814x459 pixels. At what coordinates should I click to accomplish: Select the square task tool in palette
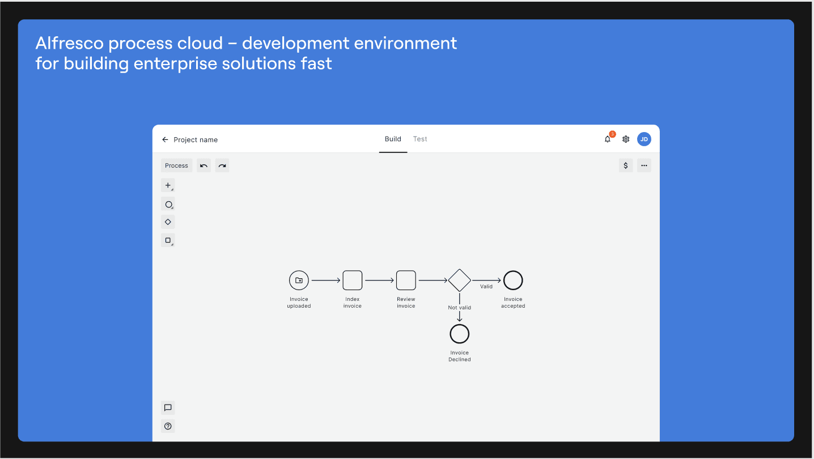point(168,240)
